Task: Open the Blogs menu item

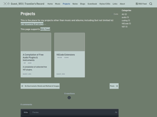Action: pyautogui.click(x=83, y=4)
